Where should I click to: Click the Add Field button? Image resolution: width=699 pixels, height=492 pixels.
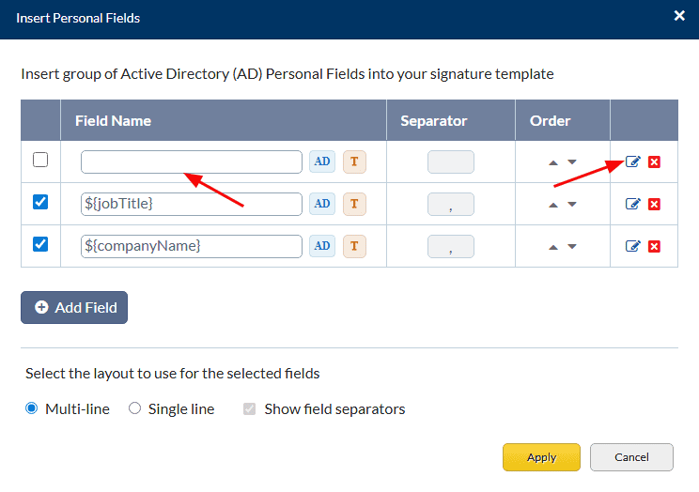coord(74,307)
